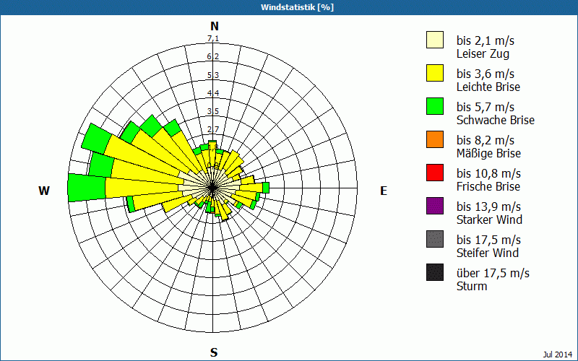Select the yellow 'Leichte Brise' legend swatch

(x=434, y=73)
